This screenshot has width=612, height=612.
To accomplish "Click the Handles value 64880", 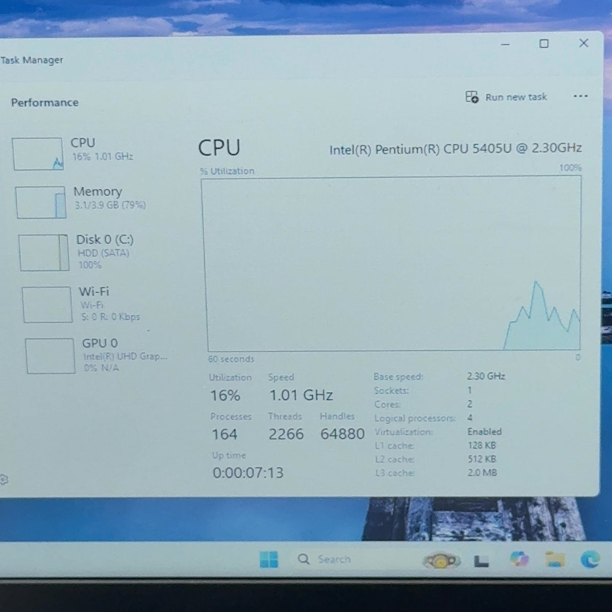I will point(342,434).
